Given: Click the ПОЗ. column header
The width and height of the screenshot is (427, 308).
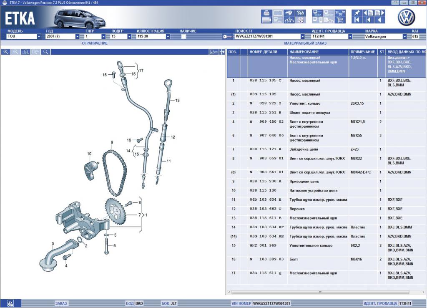Looking at the screenshot, I should tap(233, 52).
